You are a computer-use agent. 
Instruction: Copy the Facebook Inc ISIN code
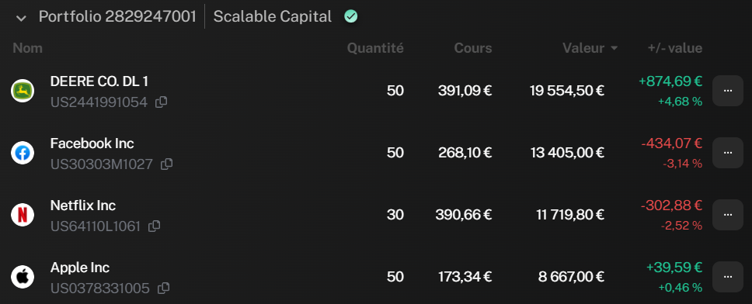(x=166, y=164)
